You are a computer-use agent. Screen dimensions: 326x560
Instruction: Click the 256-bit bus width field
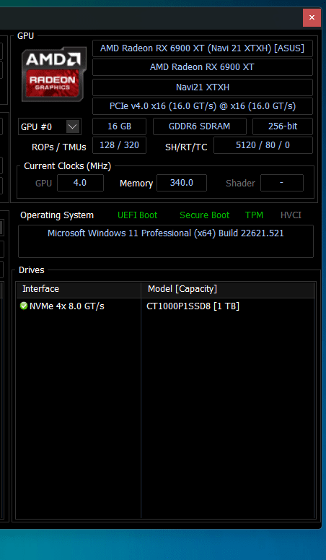click(283, 126)
